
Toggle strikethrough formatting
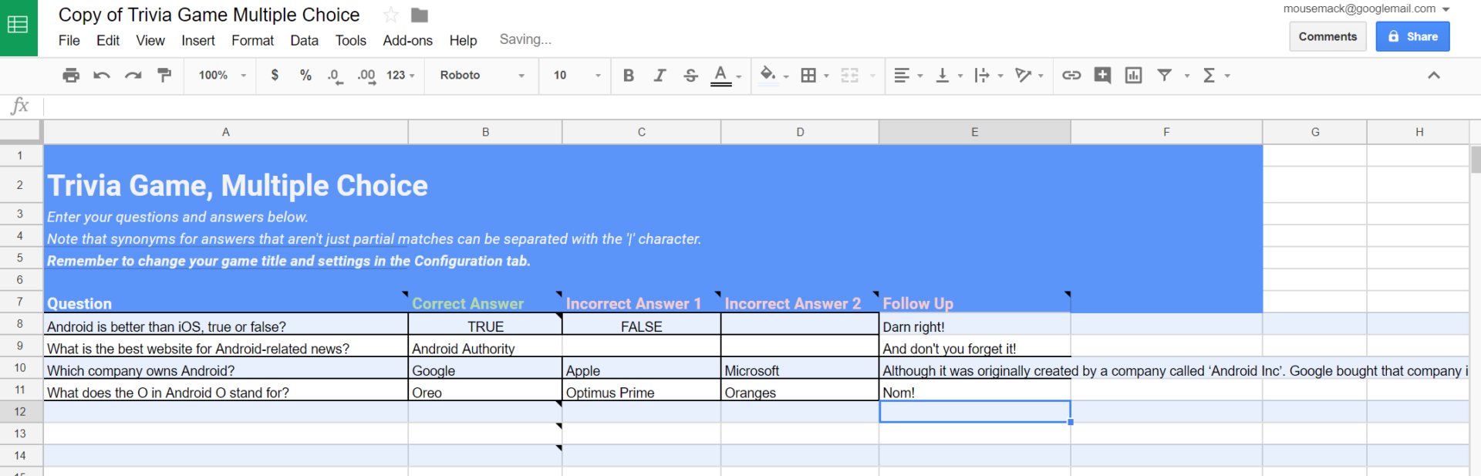click(x=690, y=75)
